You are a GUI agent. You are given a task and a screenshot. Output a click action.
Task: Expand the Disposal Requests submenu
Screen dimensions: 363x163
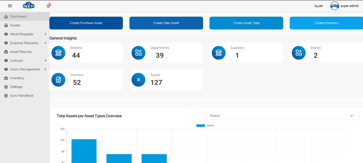pyautogui.click(x=25, y=43)
